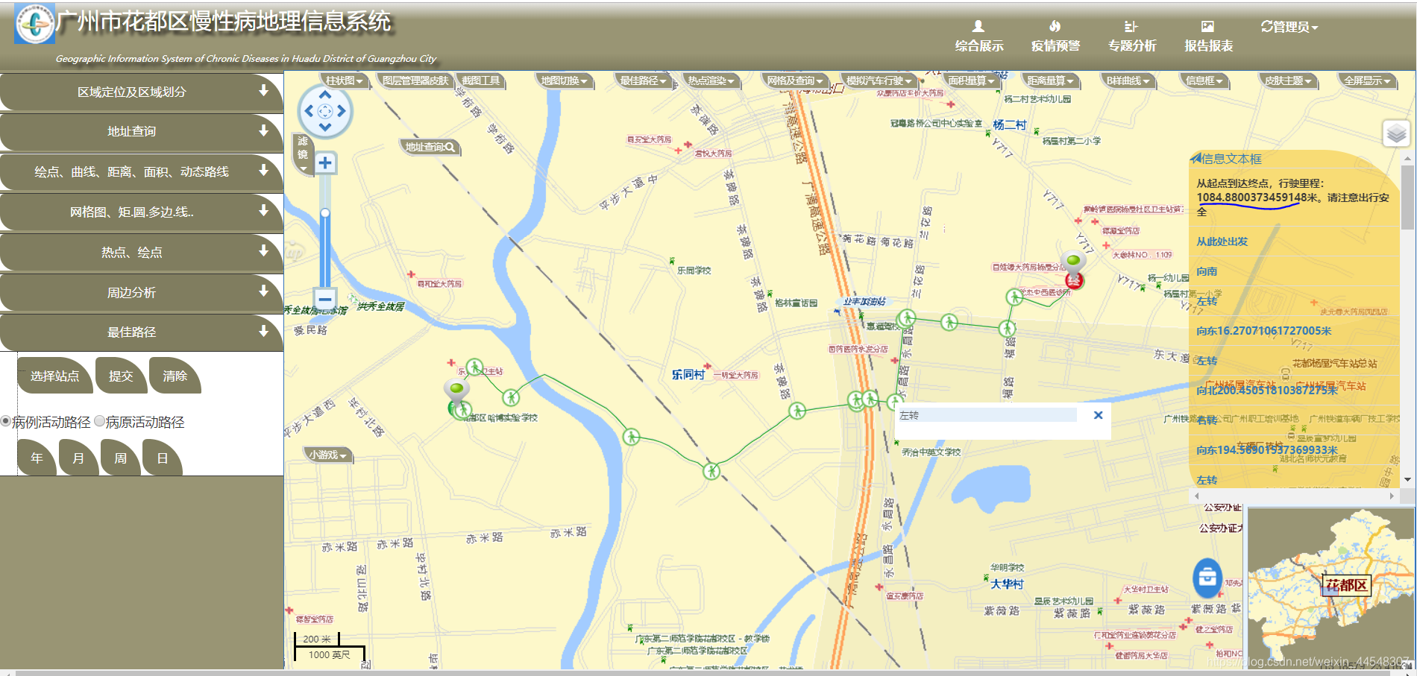
Task: Close the 左转 popup with the X
Action: [x=1098, y=415]
